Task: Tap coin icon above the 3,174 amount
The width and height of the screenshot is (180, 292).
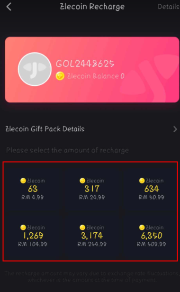Action: (82, 228)
